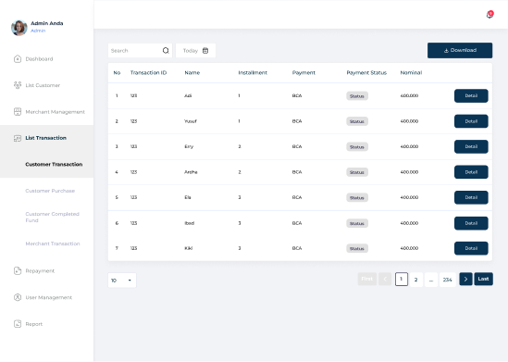This screenshot has width=508, height=362.
Task: Click the previous page chevron
Action: pyautogui.click(x=385, y=279)
